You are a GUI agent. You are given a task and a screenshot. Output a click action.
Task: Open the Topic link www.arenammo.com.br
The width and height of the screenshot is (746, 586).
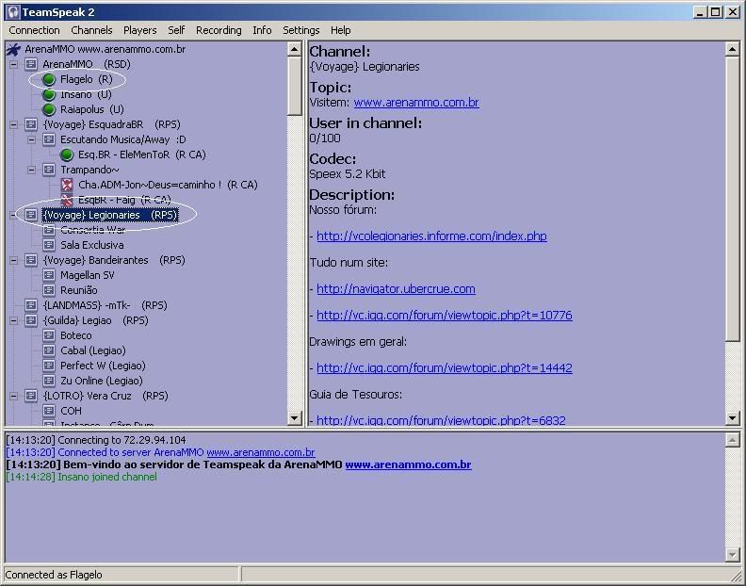tap(416, 103)
